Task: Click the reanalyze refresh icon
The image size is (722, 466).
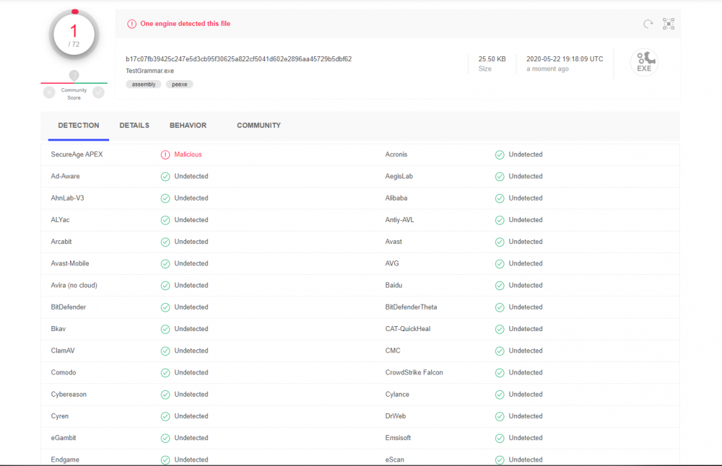Action: (x=648, y=24)
